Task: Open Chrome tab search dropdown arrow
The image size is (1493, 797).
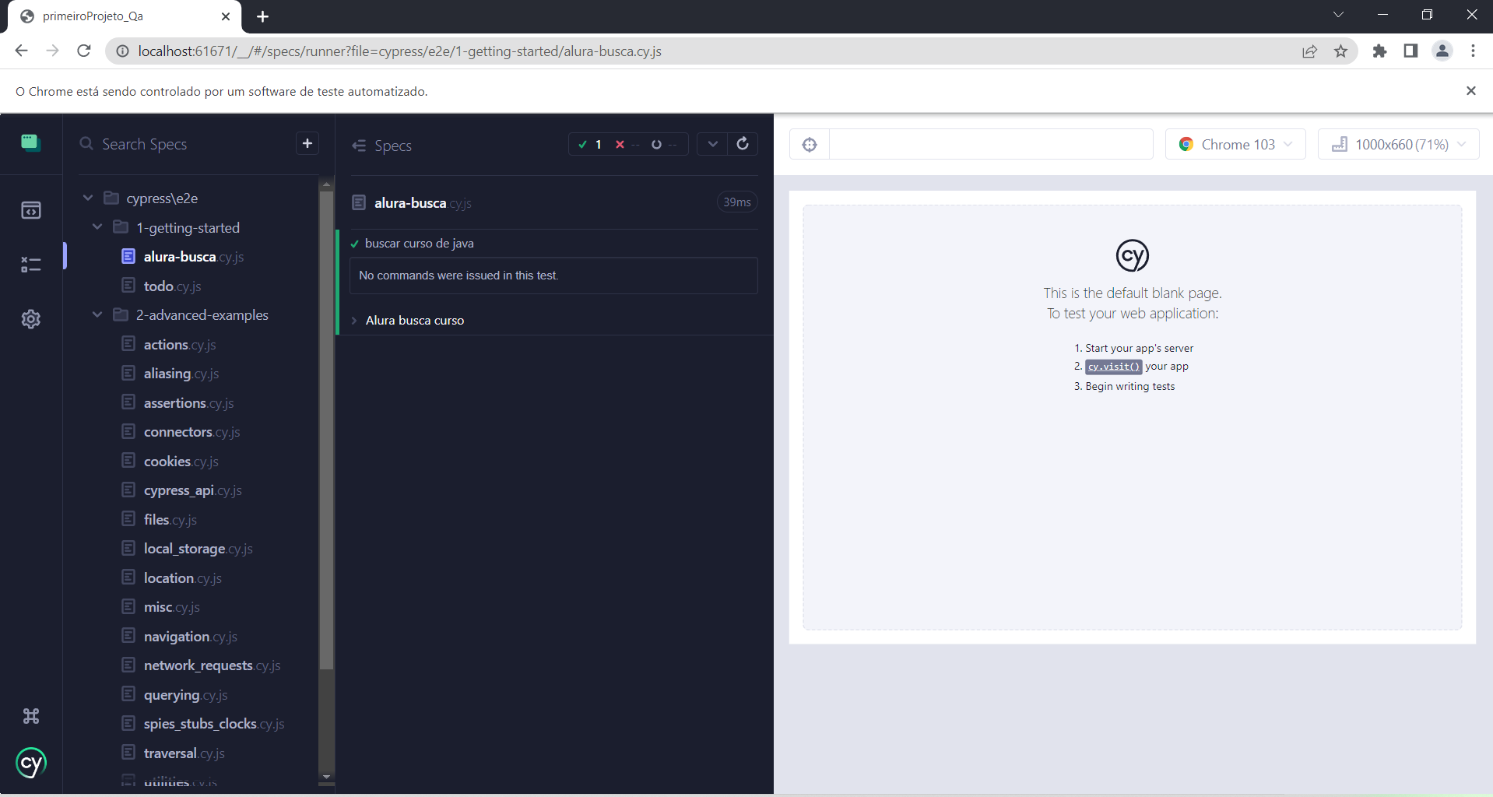Action: (1338, 15)
